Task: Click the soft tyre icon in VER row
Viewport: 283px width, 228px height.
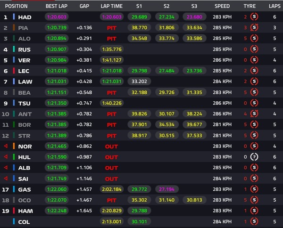Action: (254, 60)
